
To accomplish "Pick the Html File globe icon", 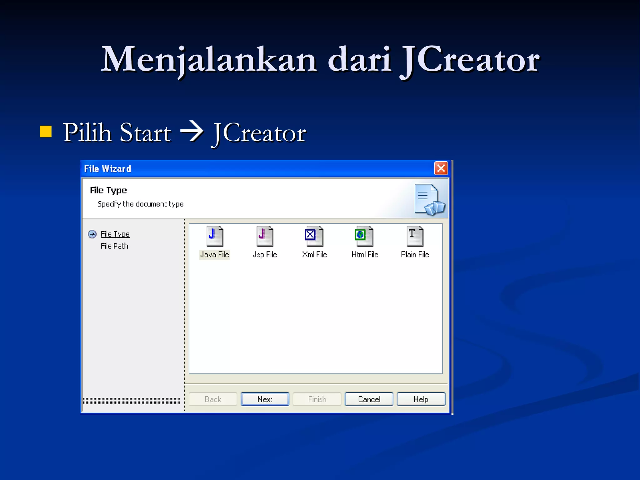I will (x=364, y=236).
